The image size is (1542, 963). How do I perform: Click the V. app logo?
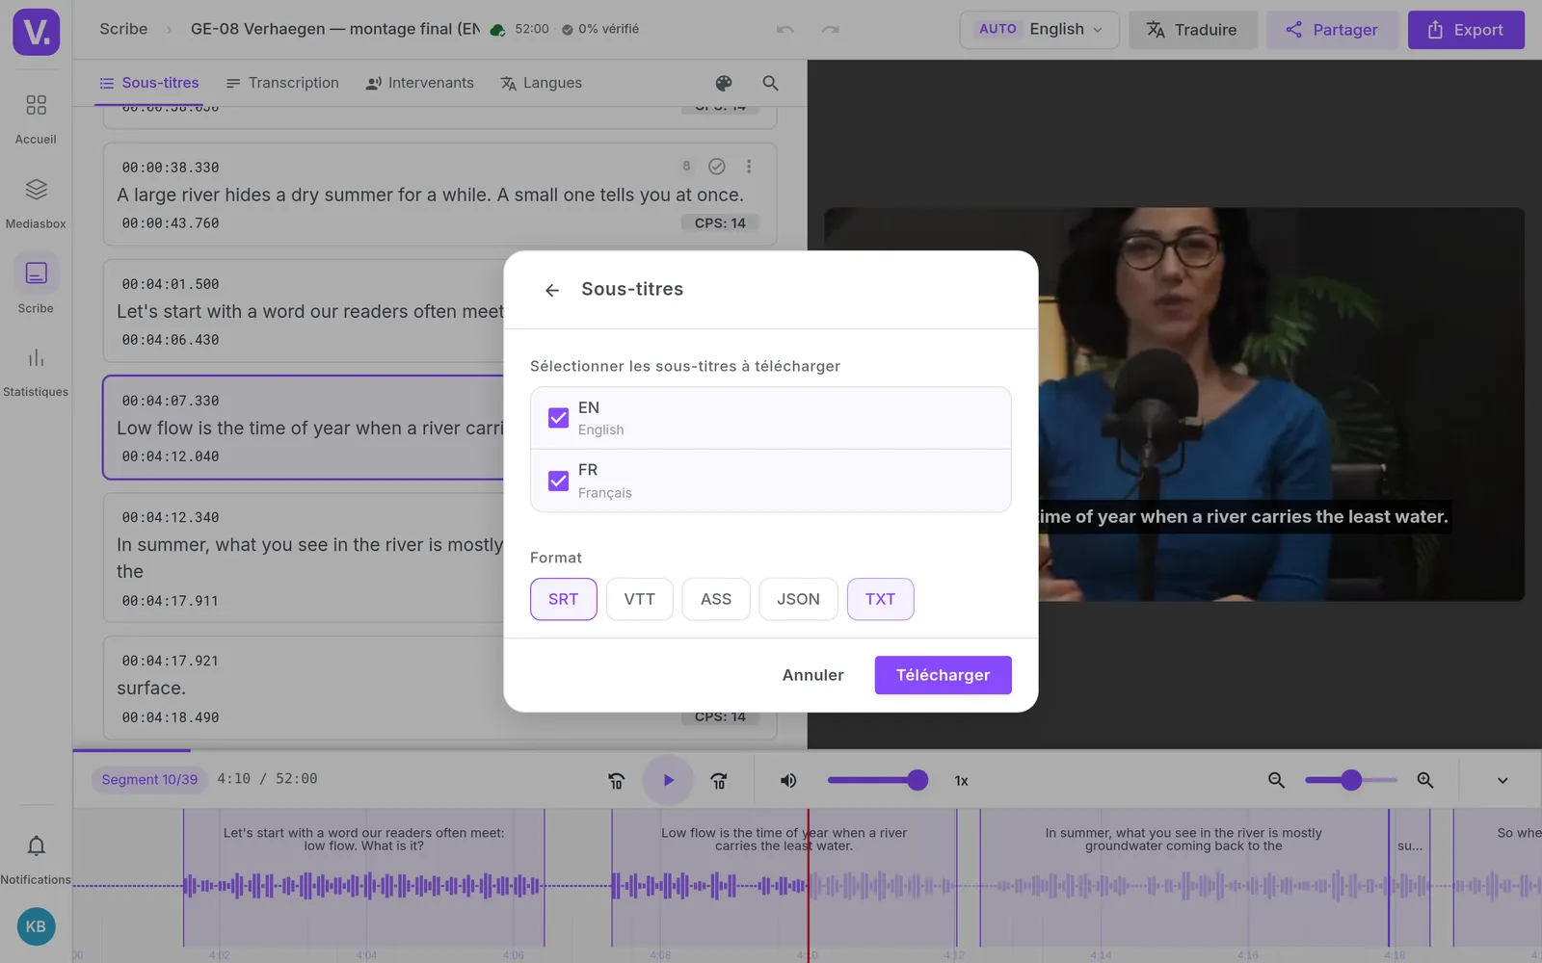[x=37, y=32]
